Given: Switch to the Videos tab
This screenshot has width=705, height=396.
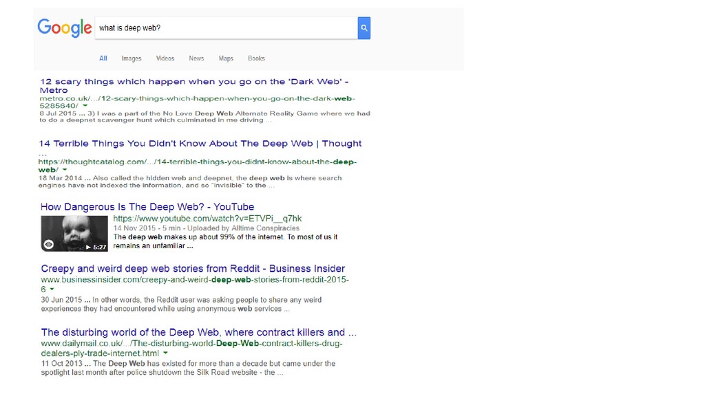Looking at the screenshot, I should (165, 58).
